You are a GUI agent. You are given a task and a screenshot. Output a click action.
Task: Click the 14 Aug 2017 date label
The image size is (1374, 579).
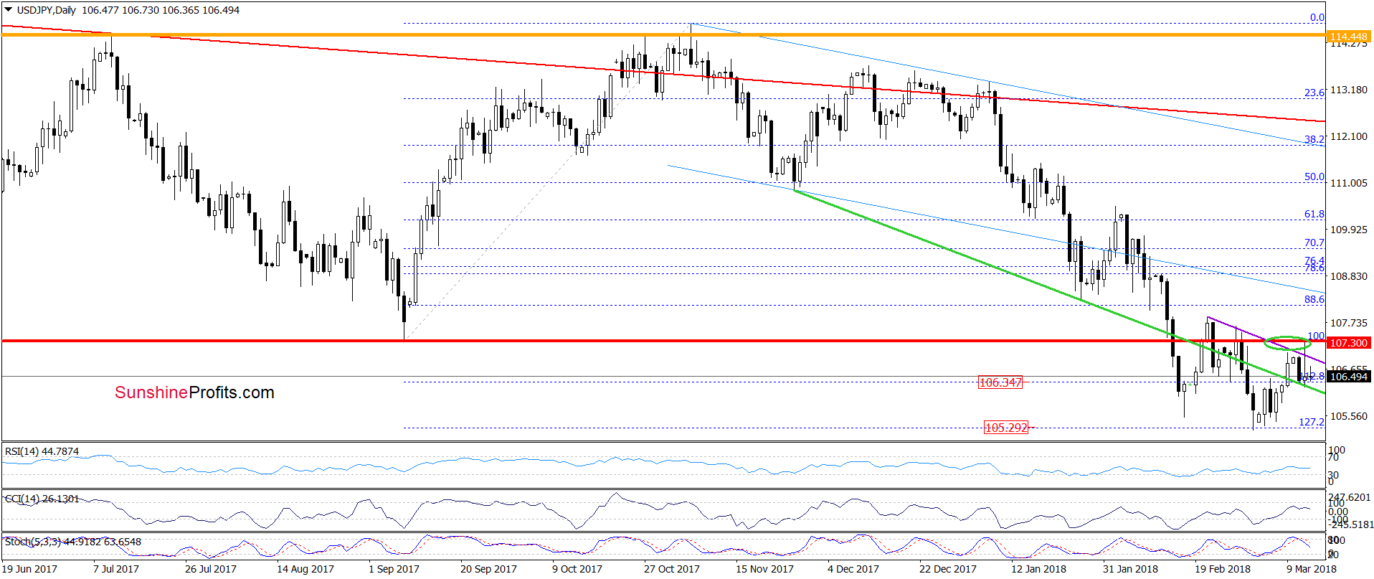pos(305,569)
